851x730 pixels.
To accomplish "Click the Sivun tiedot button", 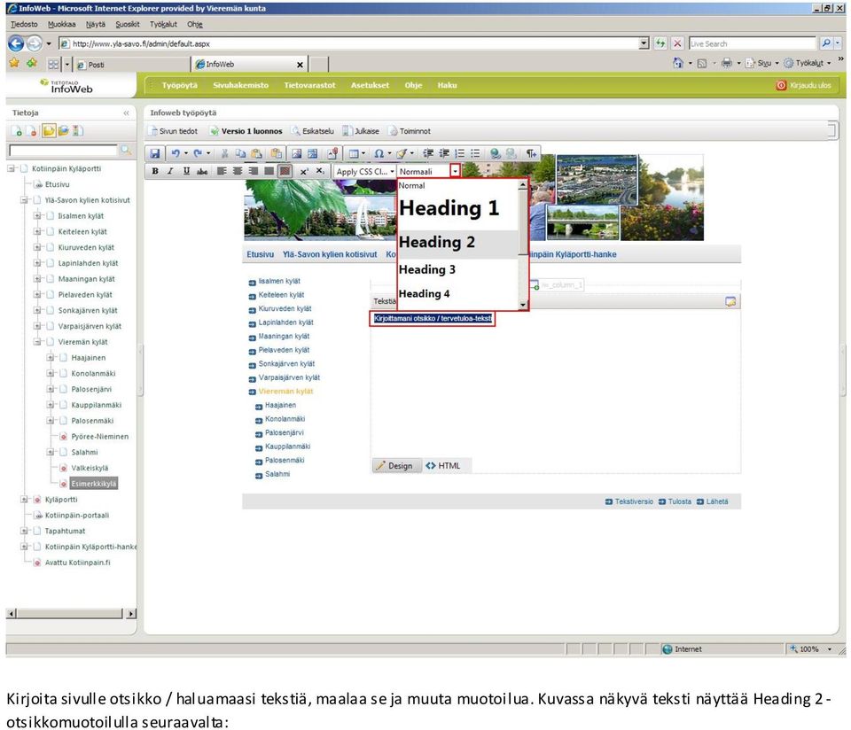I will click(x=174, y=131).
